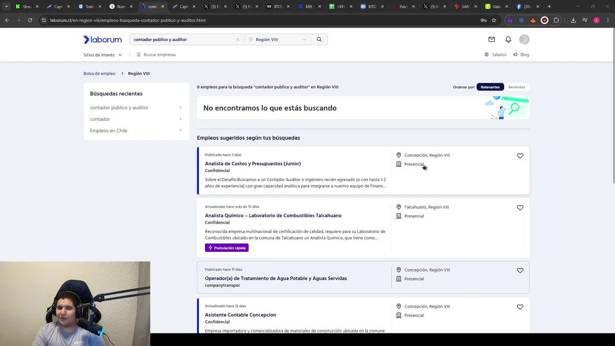Open the Chrome three-dot menu
Screen dimensions: 615x346
608,20
